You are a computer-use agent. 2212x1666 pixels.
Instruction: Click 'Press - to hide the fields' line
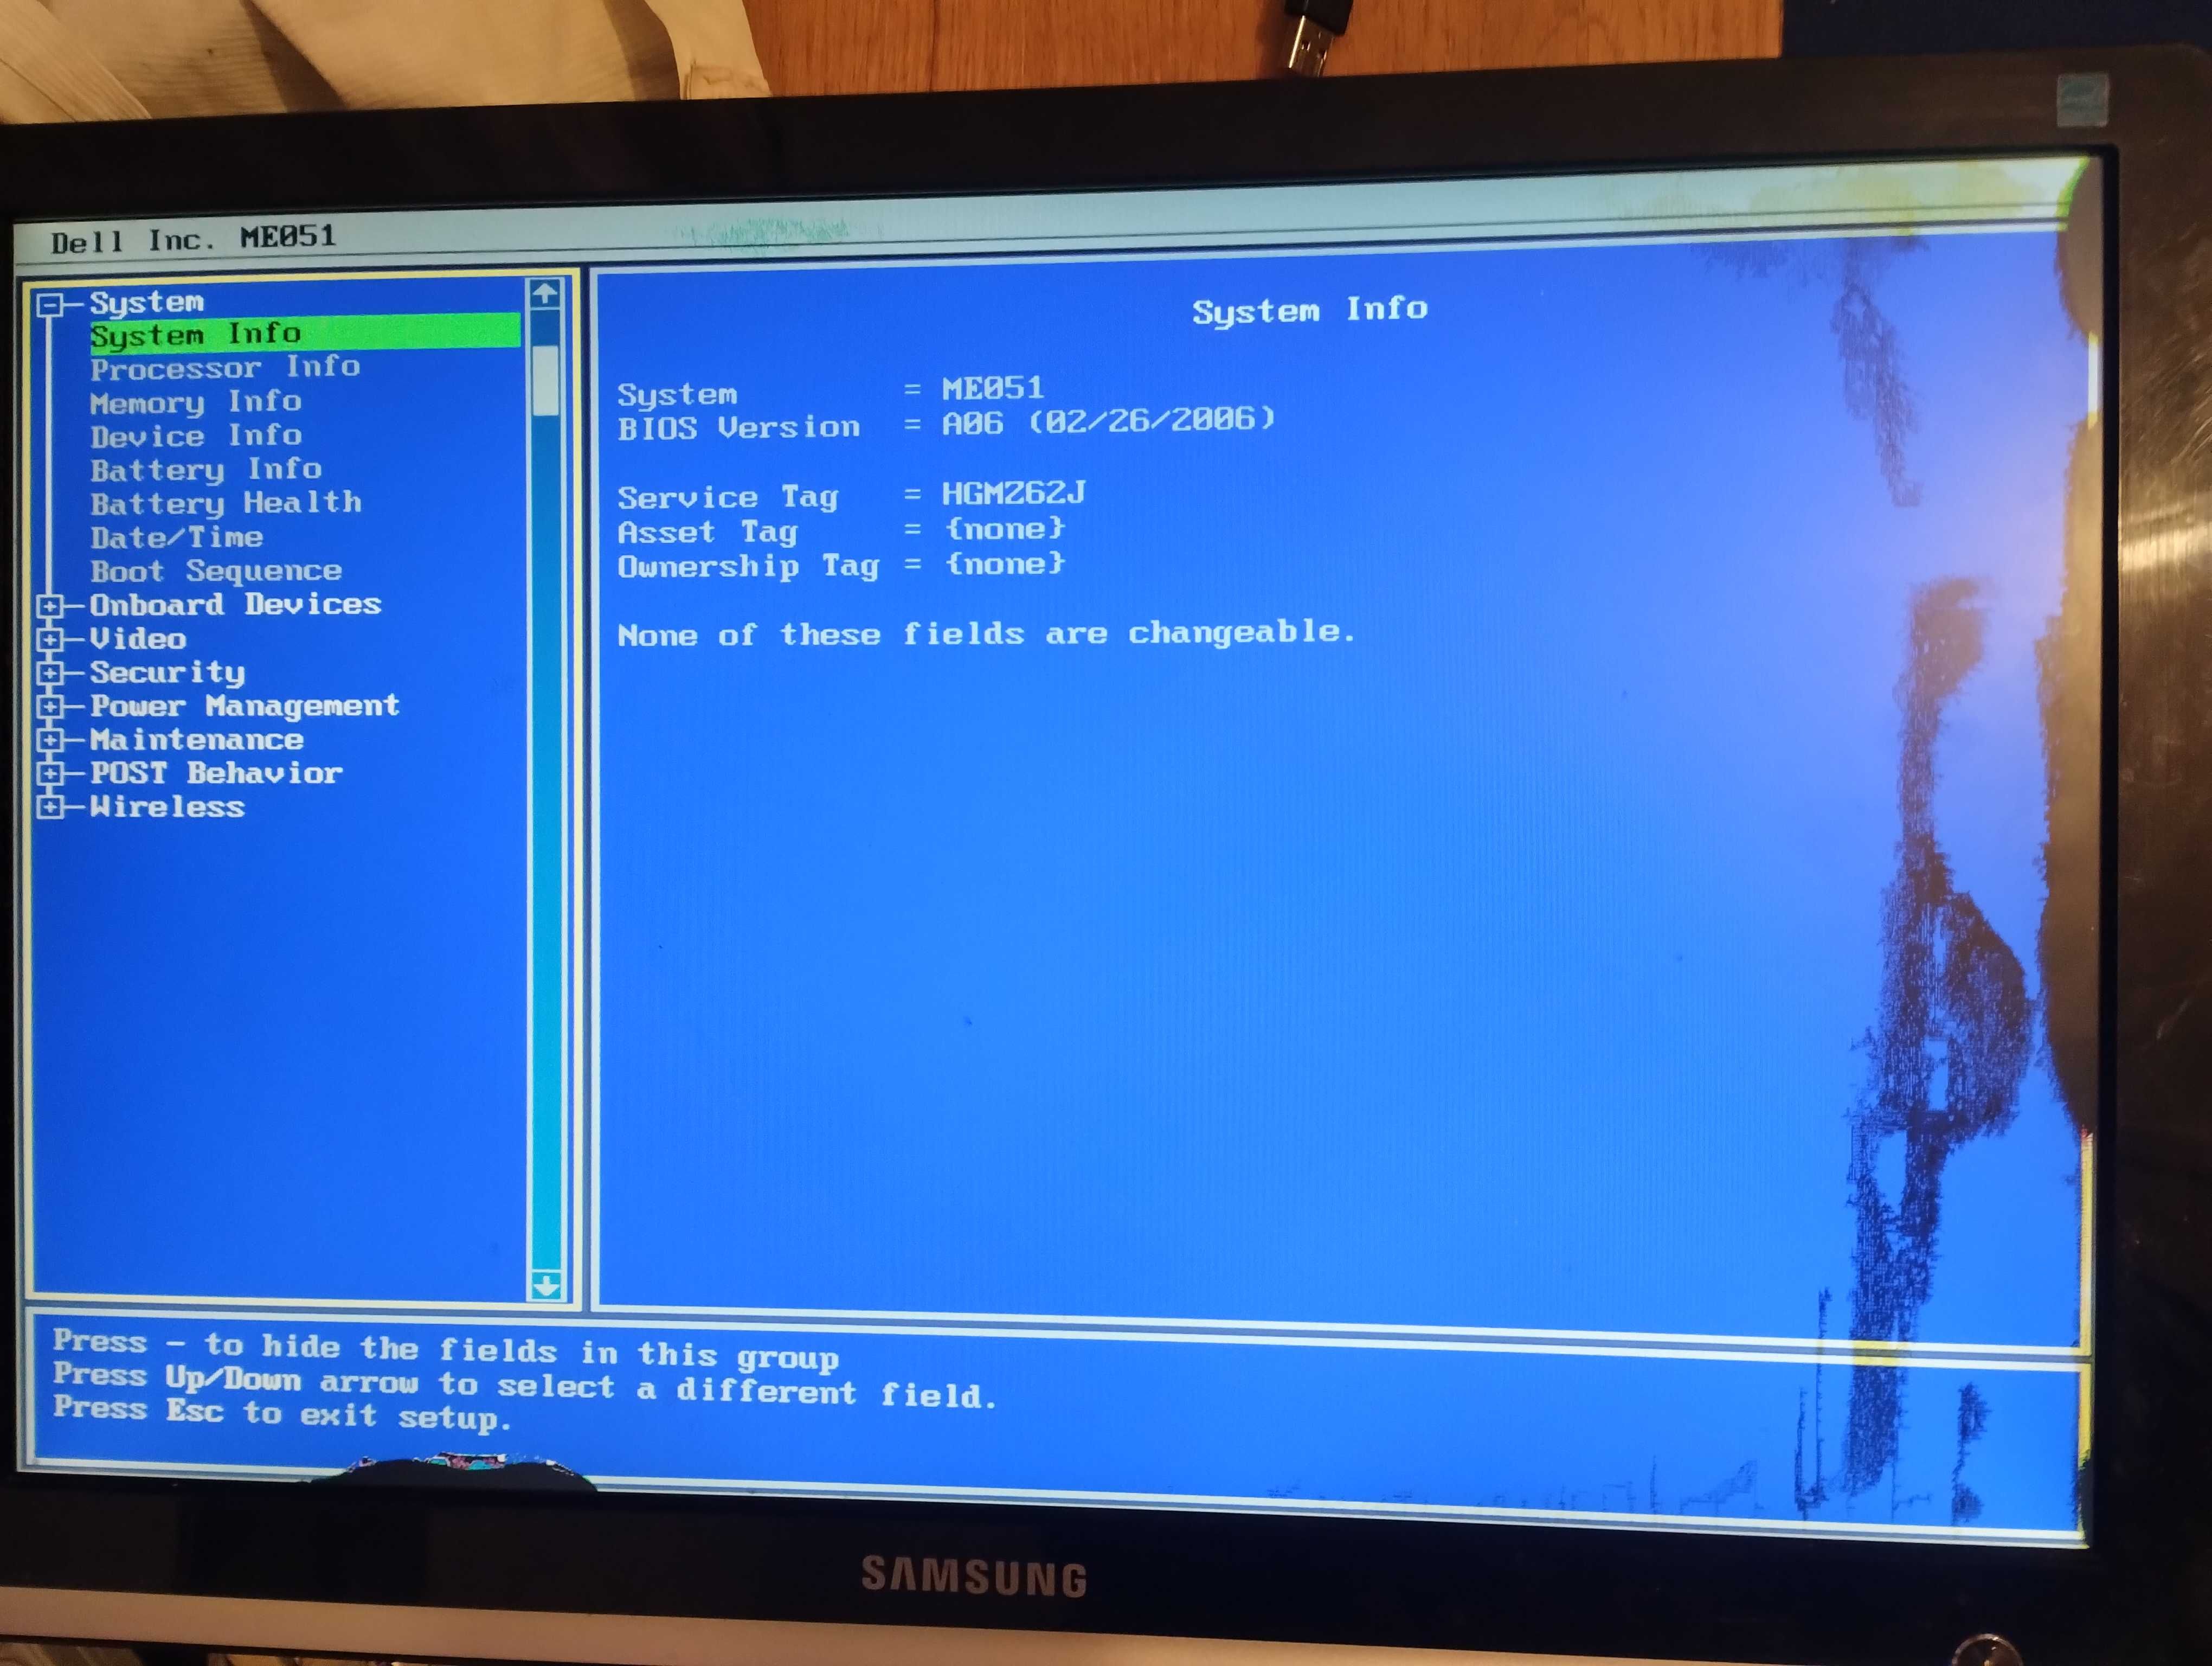tap(445, 1350)
